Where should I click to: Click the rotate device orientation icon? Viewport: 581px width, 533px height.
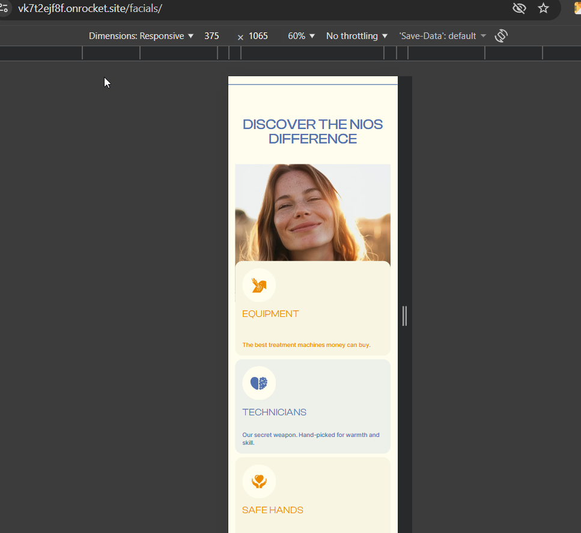coord(501,36)
